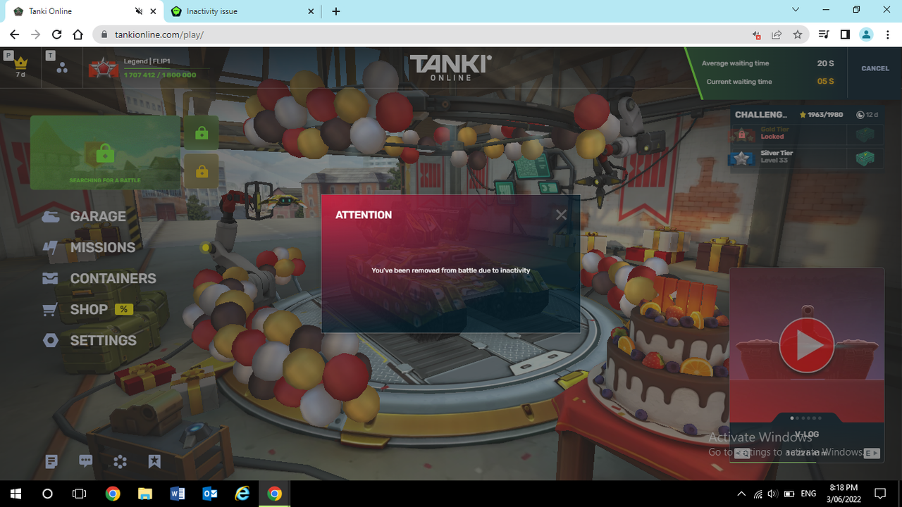Go to previous news slide (Q arrow)
The image size is (902, 507).
741,453
